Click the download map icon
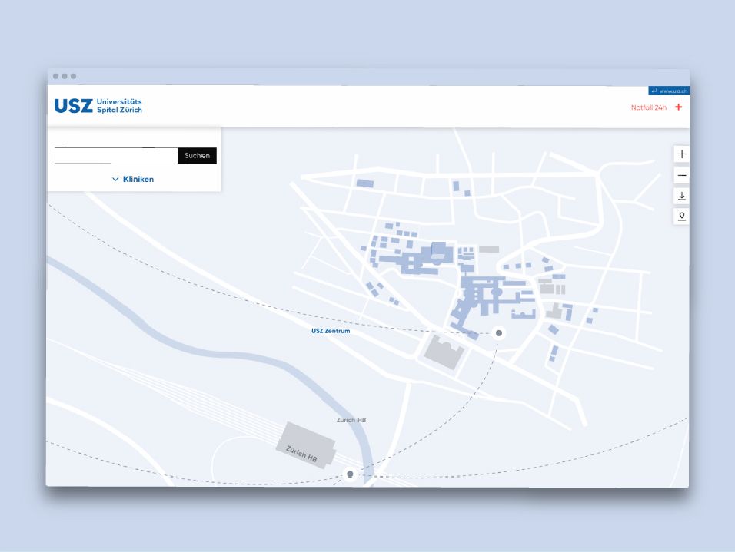 (x=681, y=197)
